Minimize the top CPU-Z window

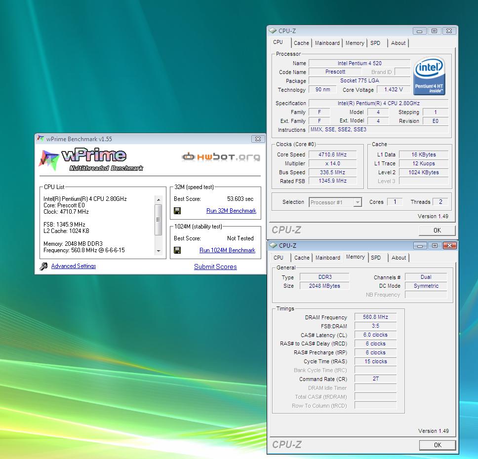[x=419, y=31]
